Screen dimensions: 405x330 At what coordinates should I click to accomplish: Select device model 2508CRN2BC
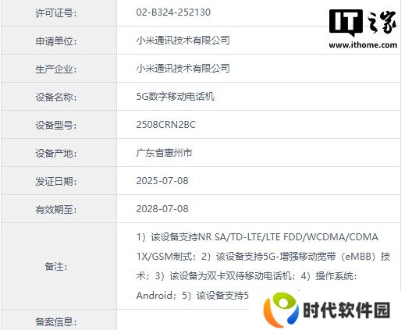(166, 125)
